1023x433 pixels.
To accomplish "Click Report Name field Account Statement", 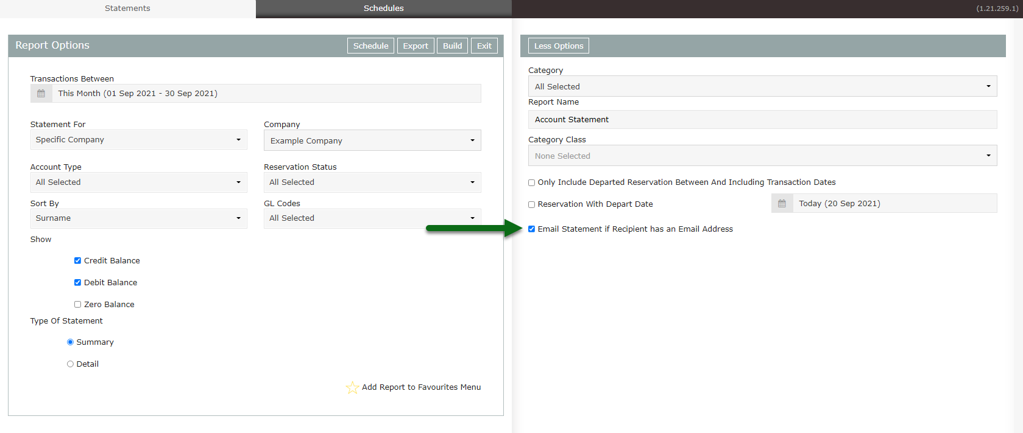I will [763, 120].
